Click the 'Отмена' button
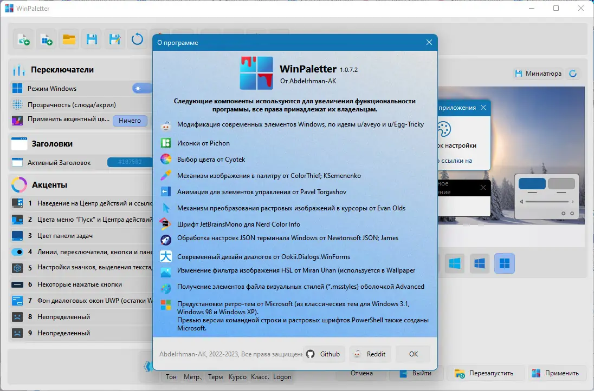594x391 pixels. (361, 373)
